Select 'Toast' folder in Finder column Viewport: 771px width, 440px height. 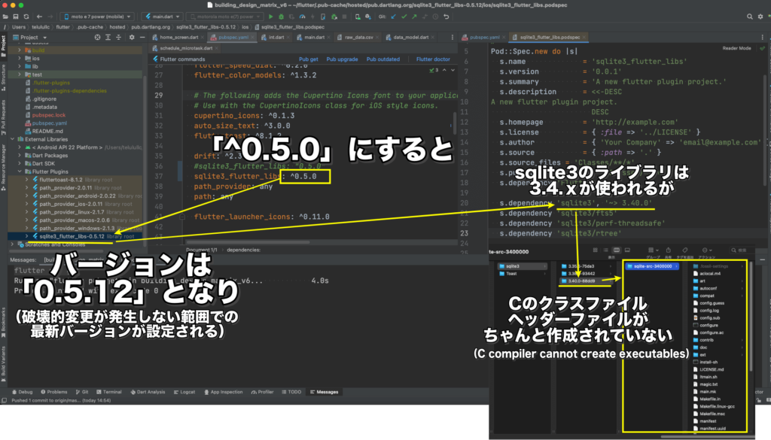tap(521, 274)
